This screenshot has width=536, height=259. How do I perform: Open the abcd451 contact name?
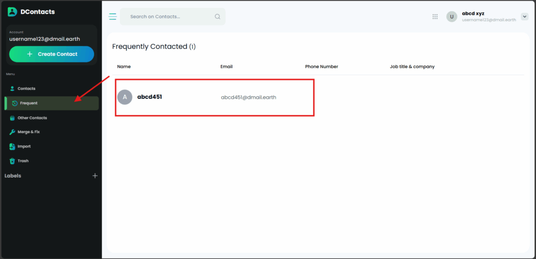click(x=149, y=97)
